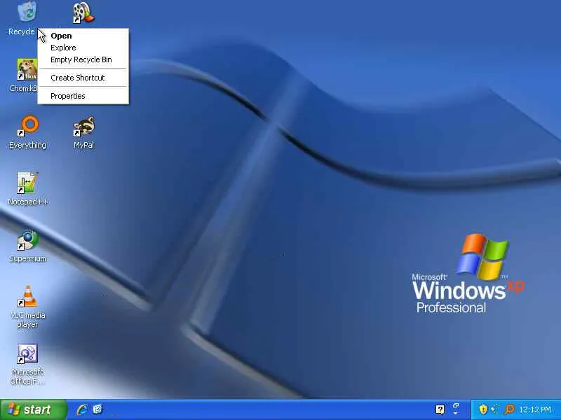The width and height of the screenshot is (561, 420).
Task: Select the Notepad++ desktop shortcut
Action: (27, 183)
